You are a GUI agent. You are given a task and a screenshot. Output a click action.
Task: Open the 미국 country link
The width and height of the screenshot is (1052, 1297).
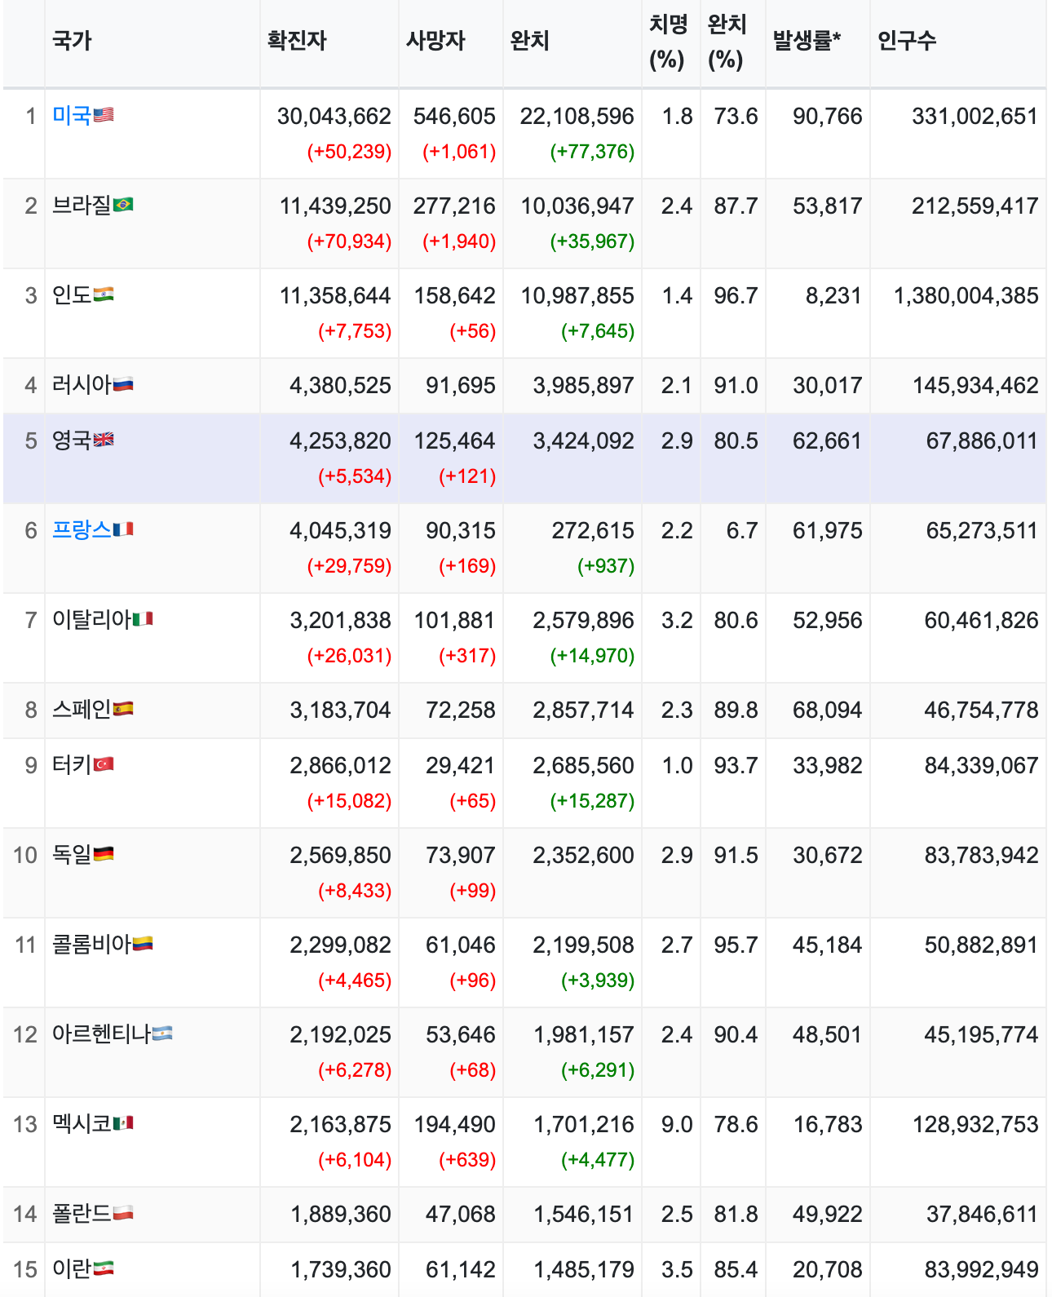pos(72,115)
